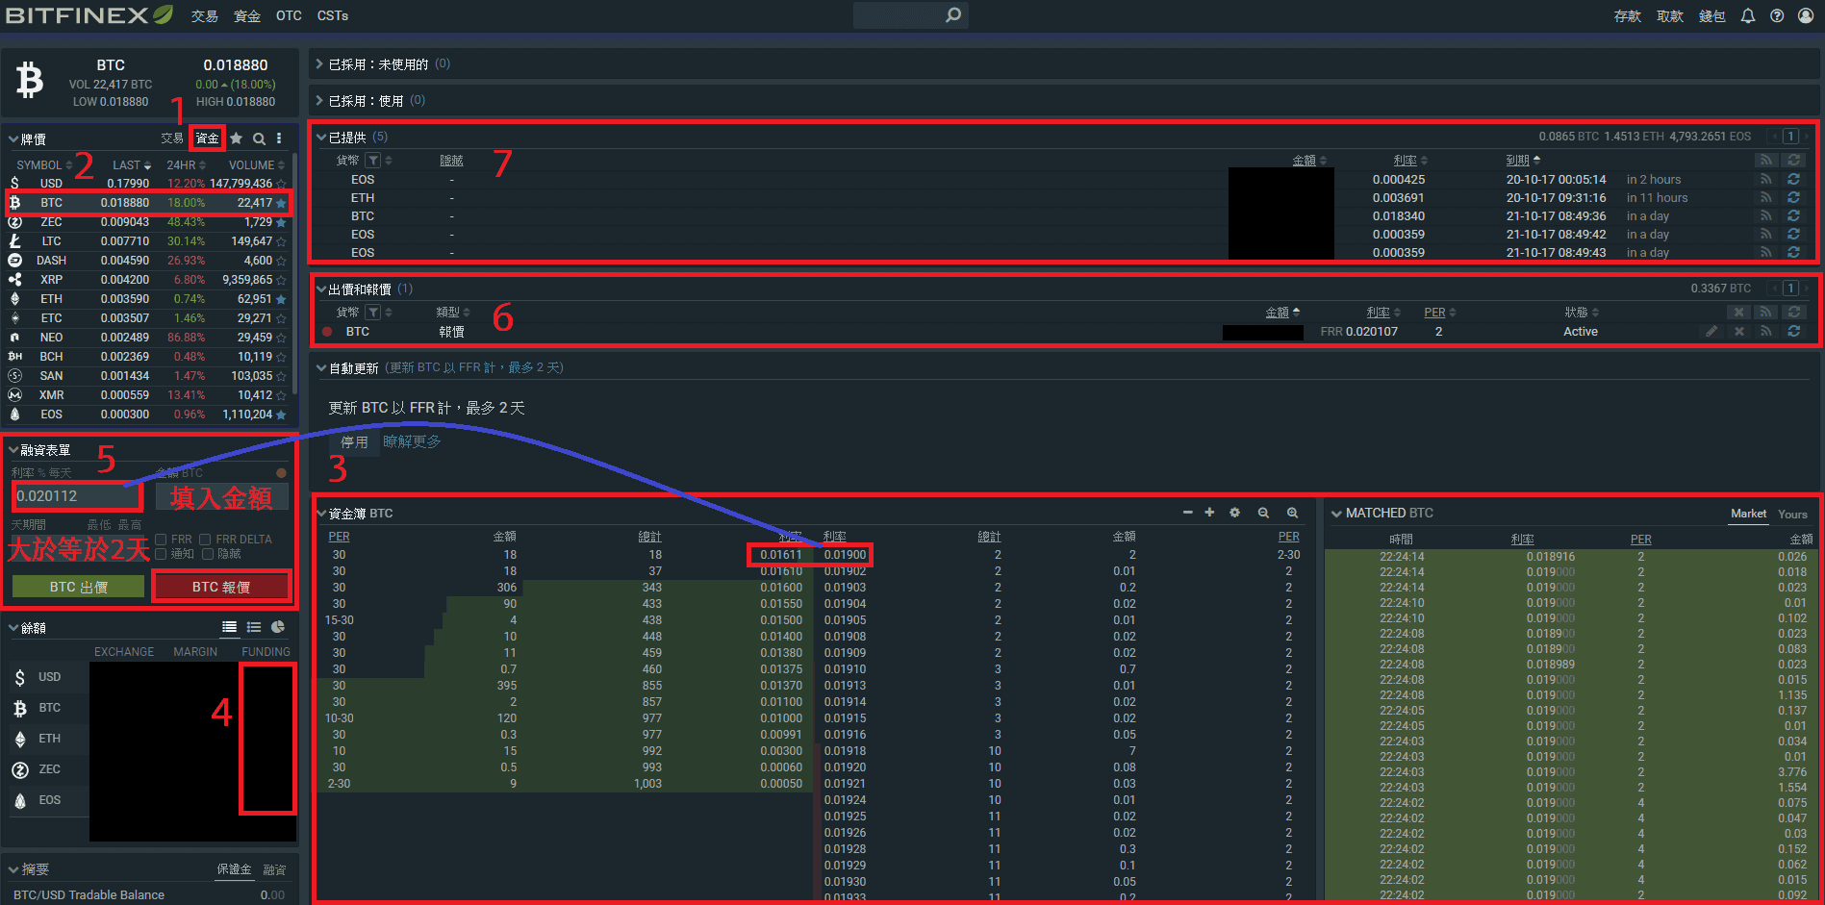Cancel the active BTC offer
Image resolution: width=1825 pixels, height=905 pixels.
(1738, 332)
